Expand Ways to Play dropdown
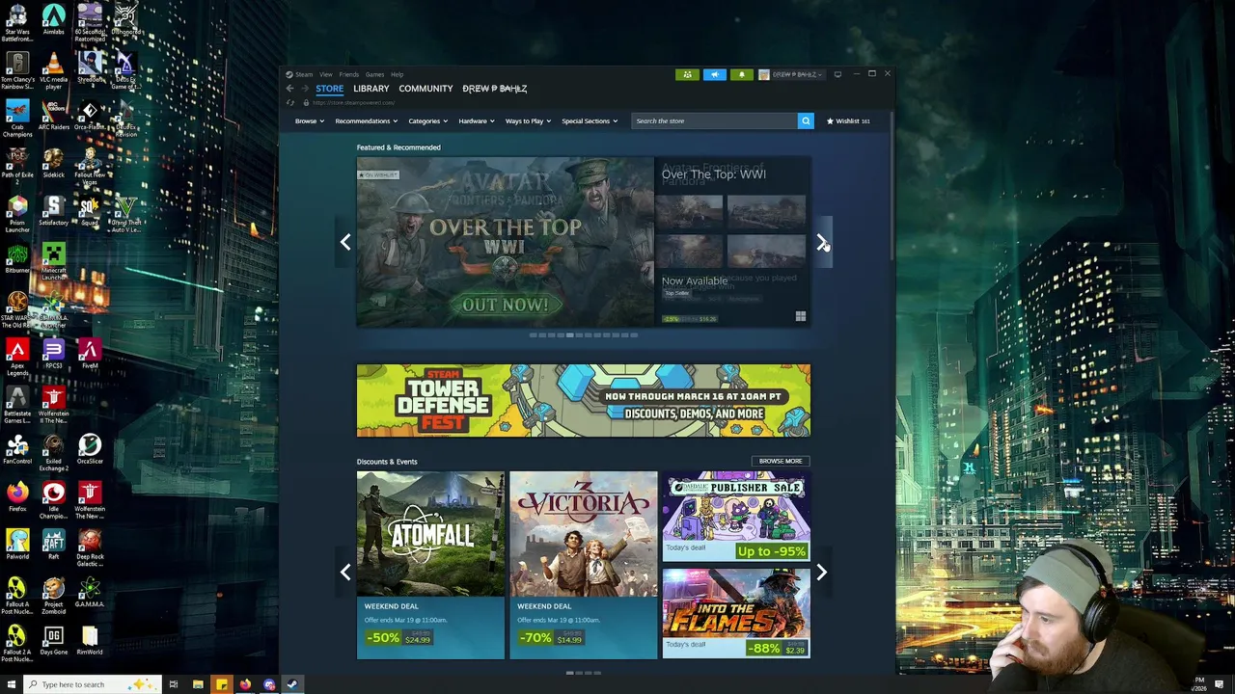Screen dimensions: 1235x694 pyautogui.click(x=528, y=121)
